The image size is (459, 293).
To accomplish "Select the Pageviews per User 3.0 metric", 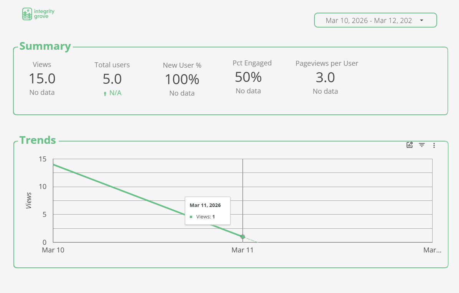I will (325, 78).
